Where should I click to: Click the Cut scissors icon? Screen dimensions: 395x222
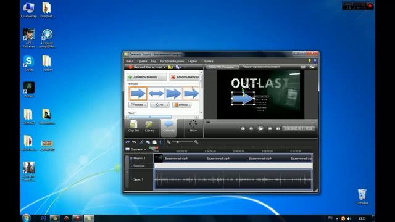click(141, 142)
